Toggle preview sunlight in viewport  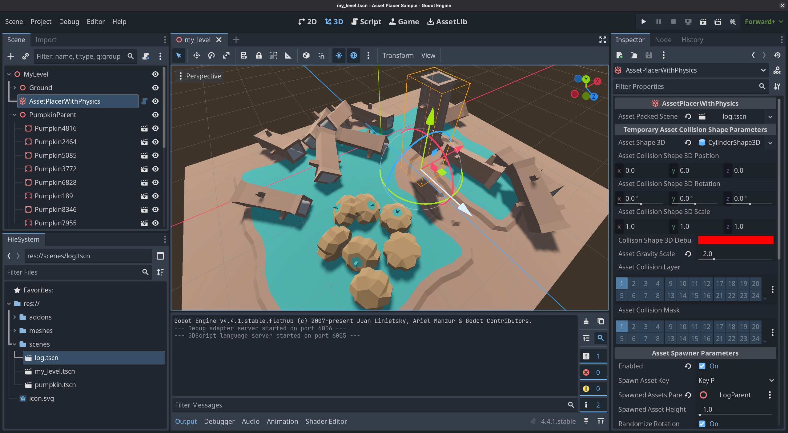tap(339, 55)
